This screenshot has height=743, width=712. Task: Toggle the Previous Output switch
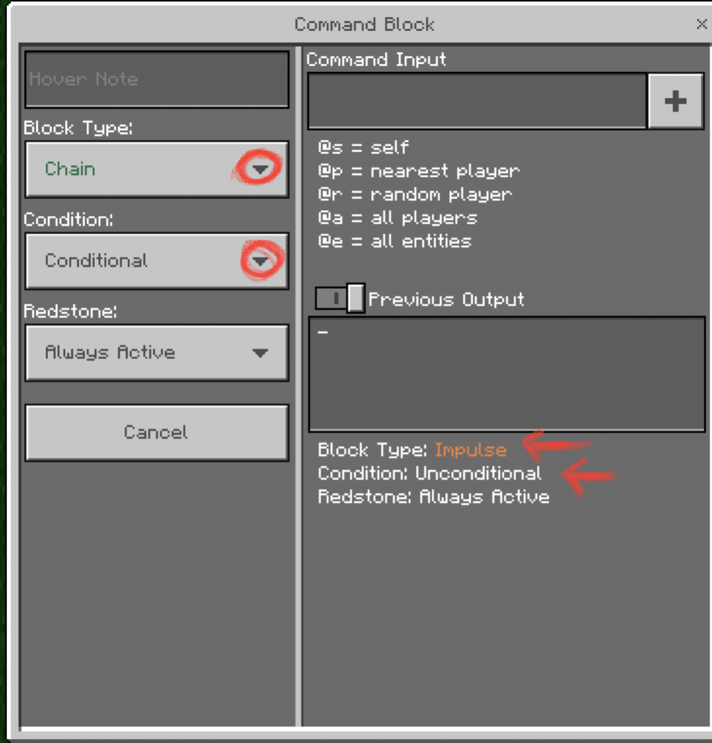[340, 299]
